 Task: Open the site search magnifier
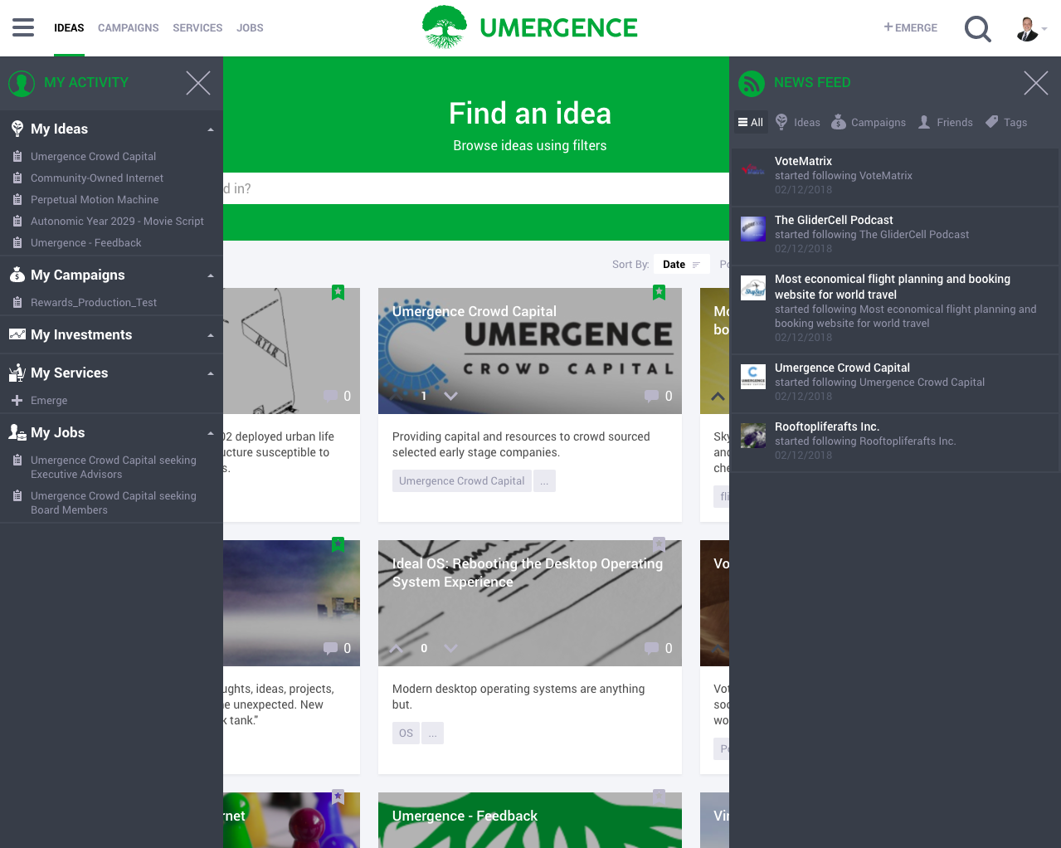pyautogui.click(x=977, y=28)
